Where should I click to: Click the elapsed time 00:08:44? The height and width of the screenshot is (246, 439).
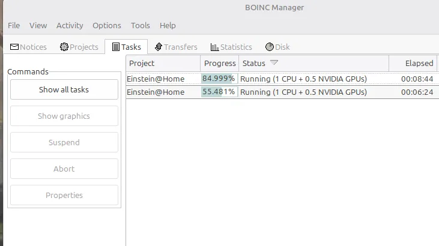[x=417, y=79]
